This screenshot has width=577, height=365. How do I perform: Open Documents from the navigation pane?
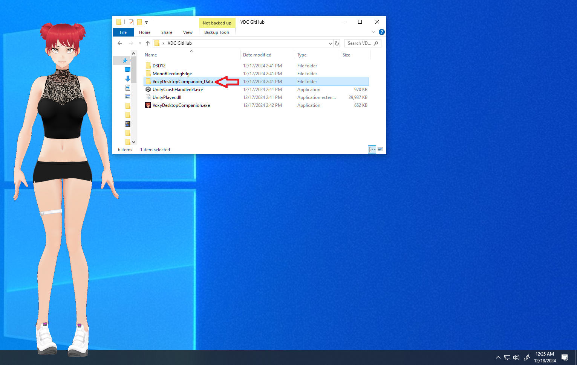click(x=127, y=88)
